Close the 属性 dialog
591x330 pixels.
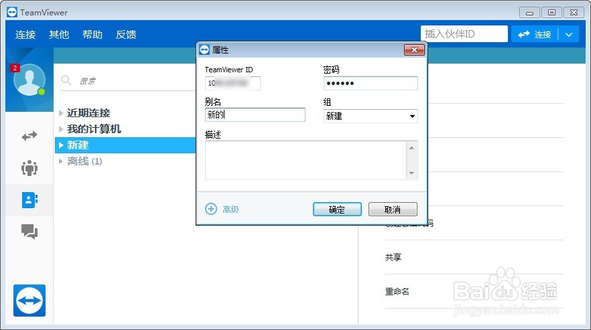[414, 50]
